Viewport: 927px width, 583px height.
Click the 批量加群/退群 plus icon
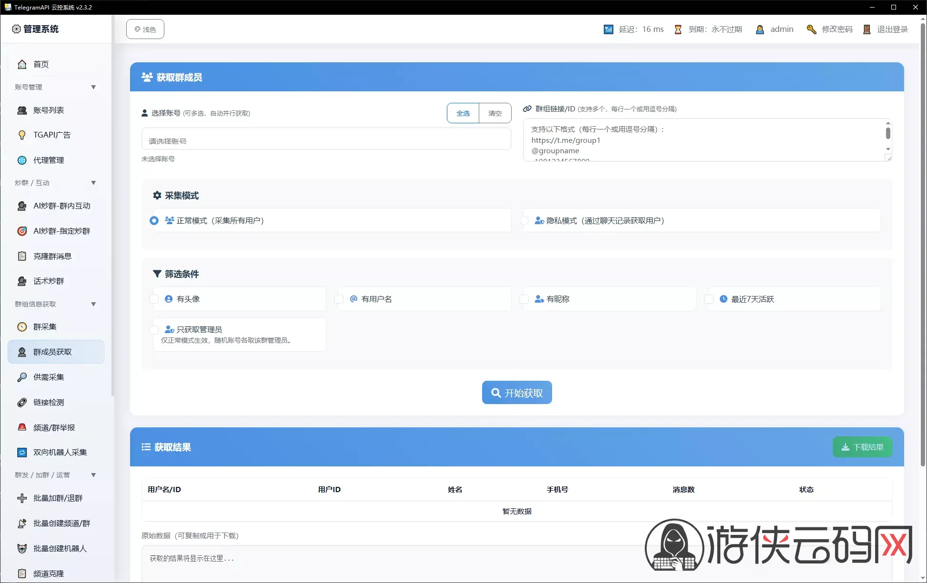pyautogui.click(x=22, y=498)
